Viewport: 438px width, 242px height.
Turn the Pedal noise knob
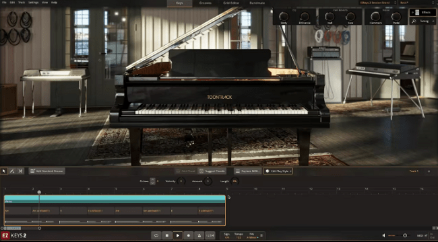(396, 16)
